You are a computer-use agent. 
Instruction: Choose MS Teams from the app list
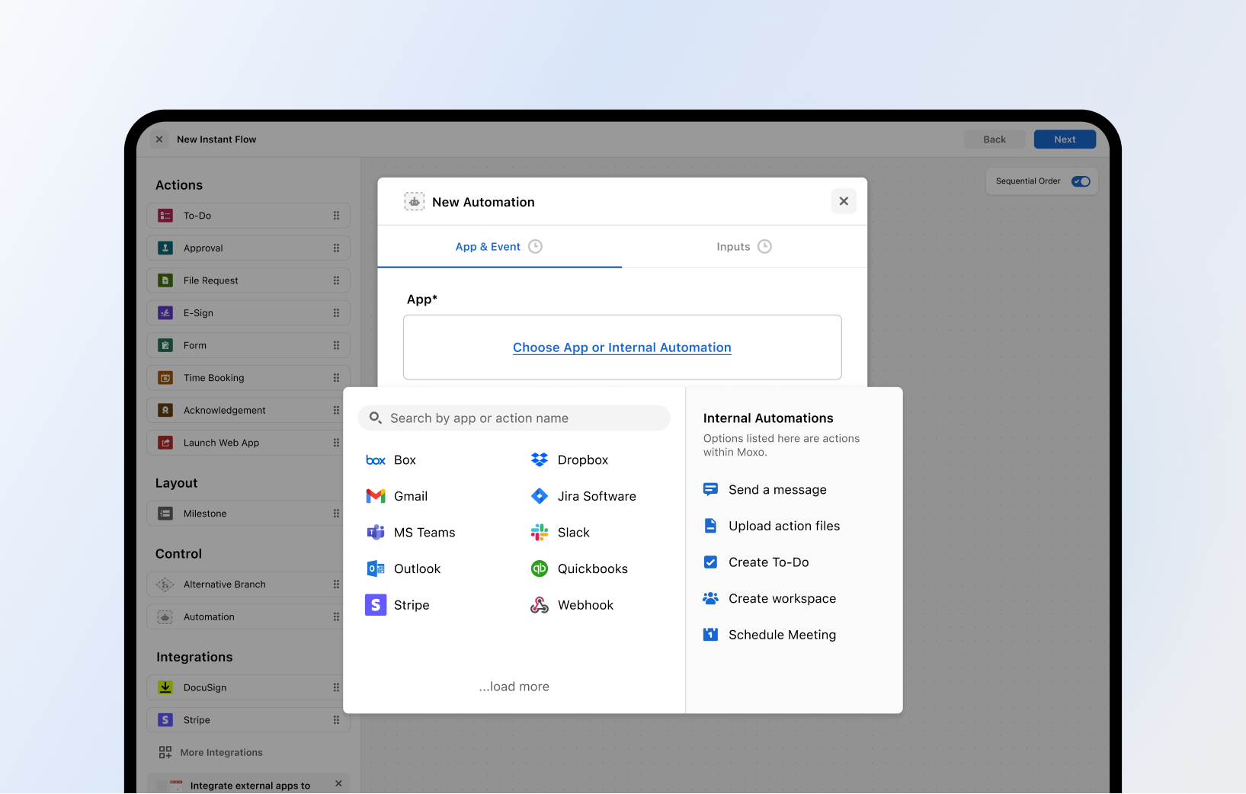click(x=411, y=533)
